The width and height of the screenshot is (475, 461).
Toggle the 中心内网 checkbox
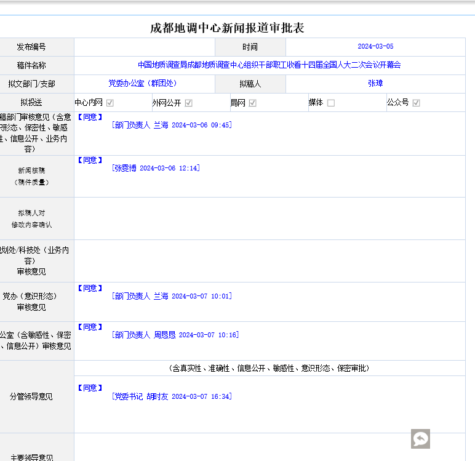pos(110,103)
